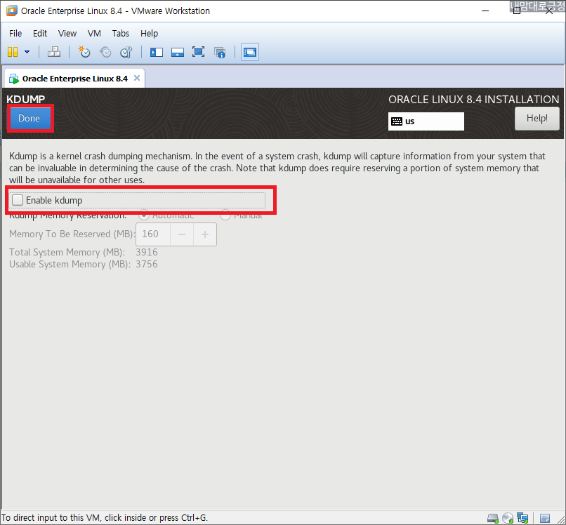Send Ctrl+Alt+Del to the VM
Screen dimensions: 566x525
54,52
